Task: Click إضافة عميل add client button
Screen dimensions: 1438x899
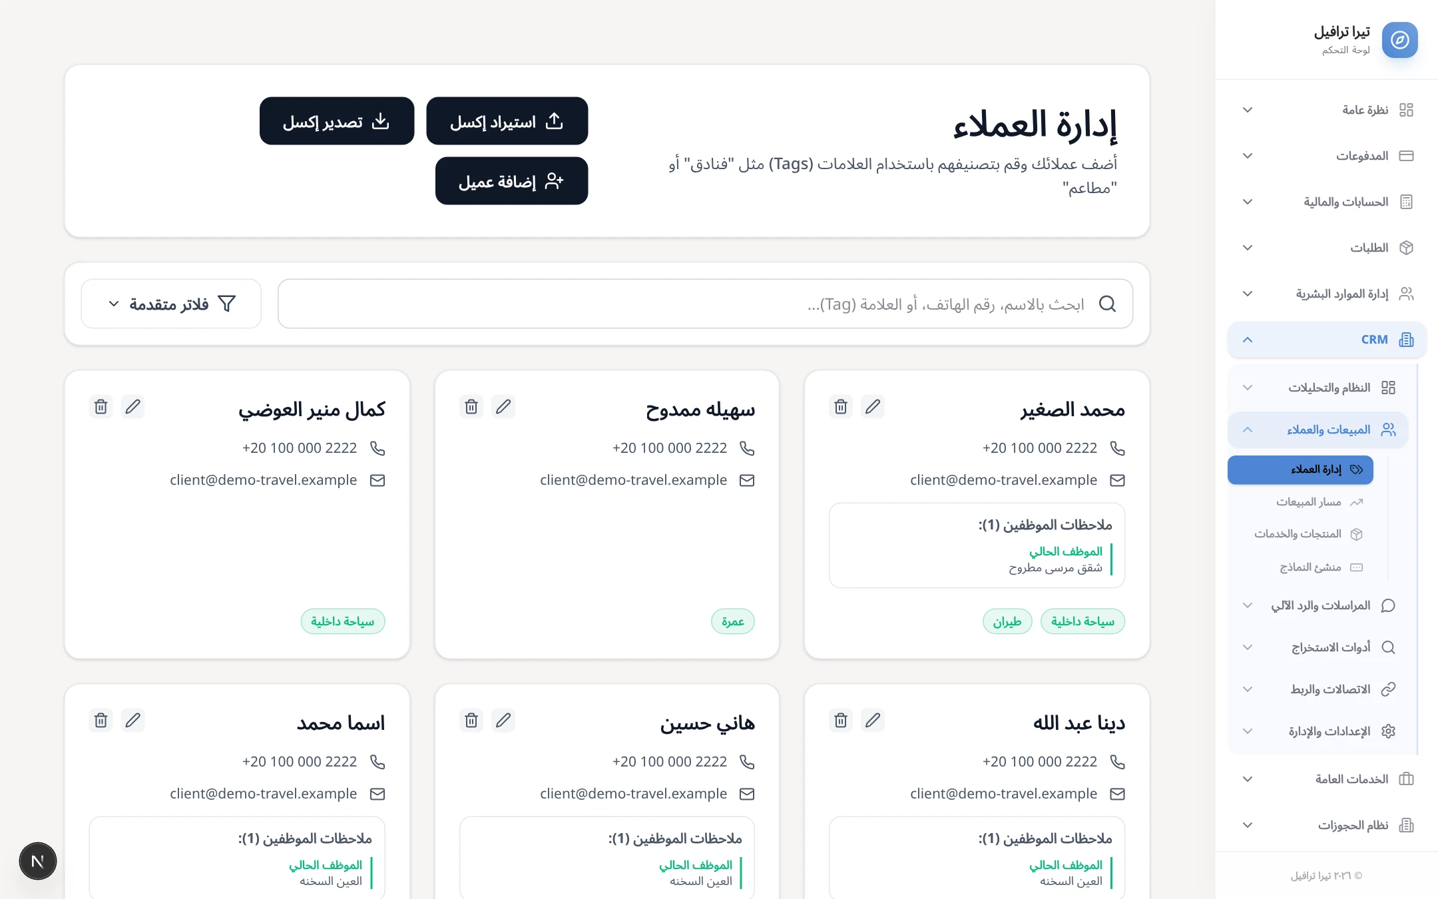Action: pyautogui.click(x=511, y=181)
